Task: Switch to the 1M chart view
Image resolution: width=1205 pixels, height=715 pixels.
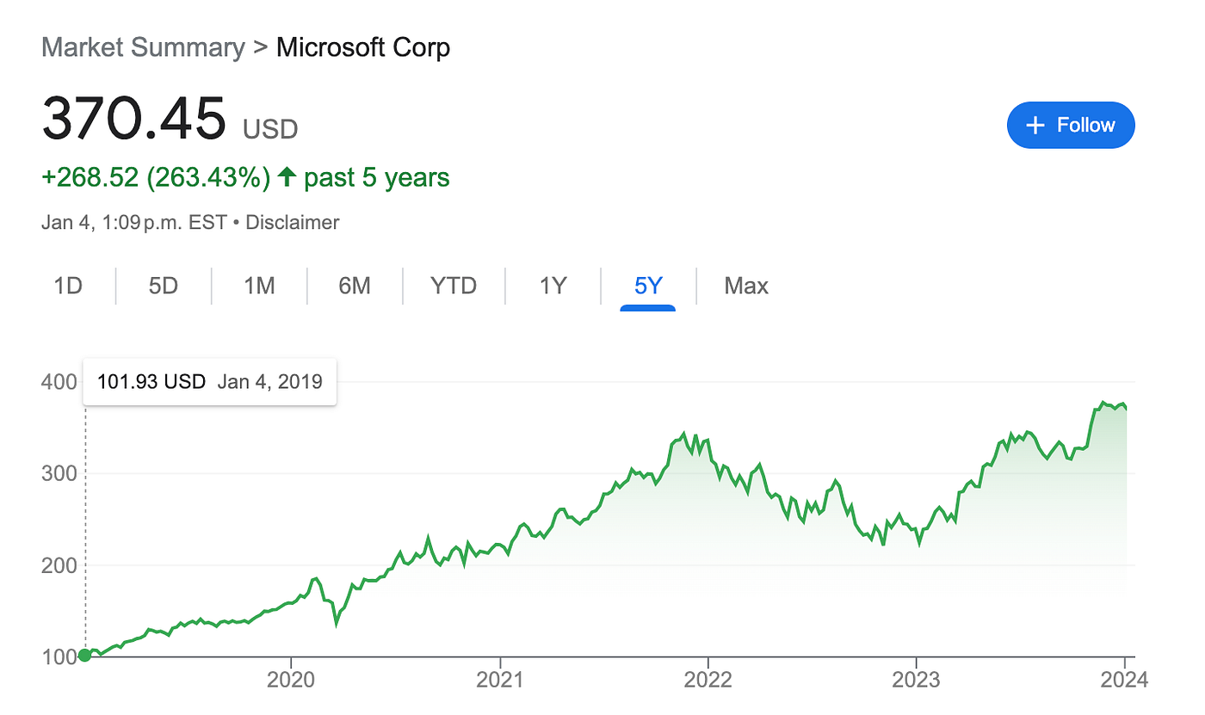Action: pos(258,286)
